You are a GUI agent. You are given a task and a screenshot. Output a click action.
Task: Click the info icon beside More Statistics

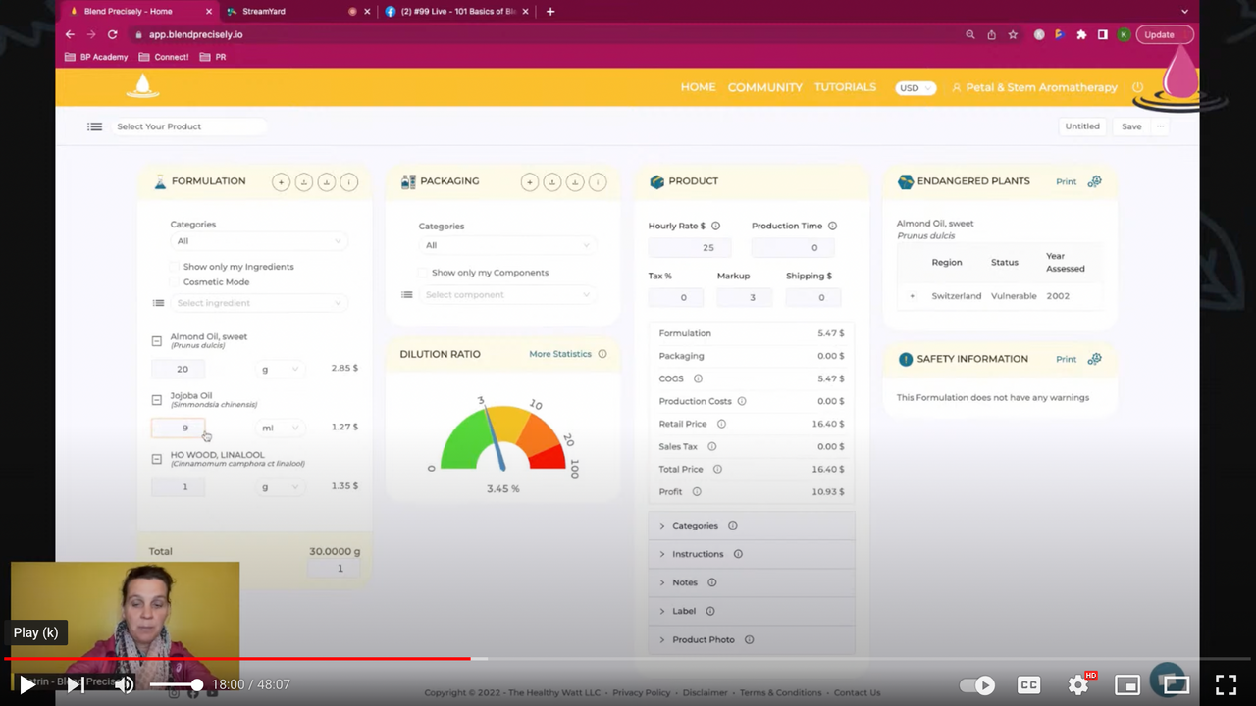pyautogui.click(x=602, y=354)
